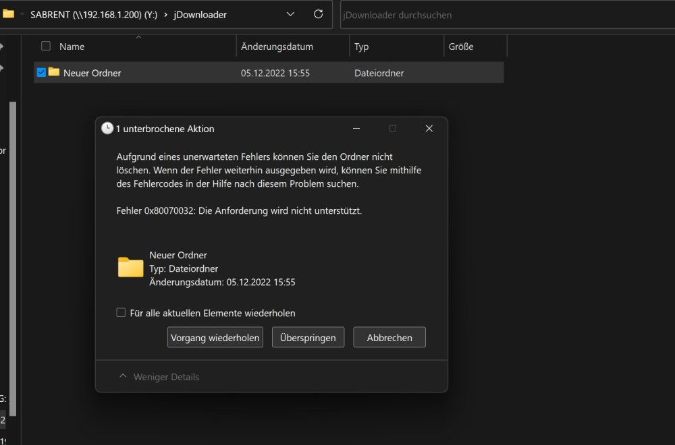Enable 'Für alle aktuellen Elemente wiederholen'
Image resolution: width=675 pixels, height=445 pixels.
click(x=121, y=313)
